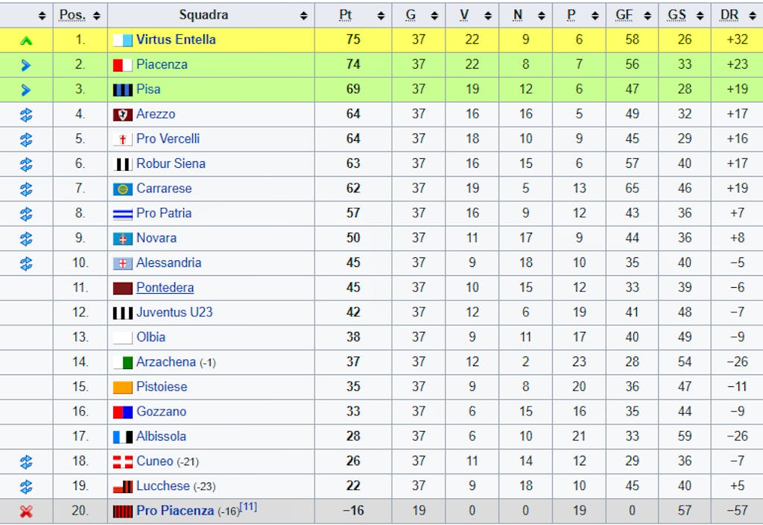
Task: Open the Virtus Entella team link
Action: (176, 40)
